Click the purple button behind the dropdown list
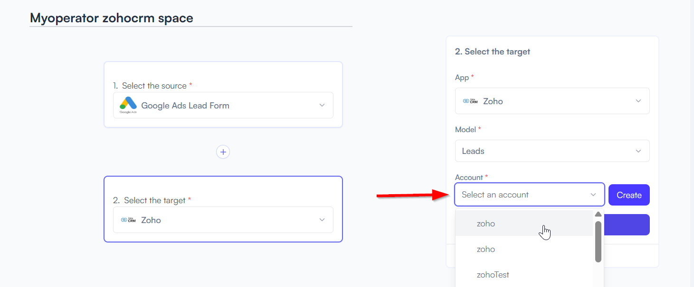Screen dimensions: 694x287 point(627,224)
